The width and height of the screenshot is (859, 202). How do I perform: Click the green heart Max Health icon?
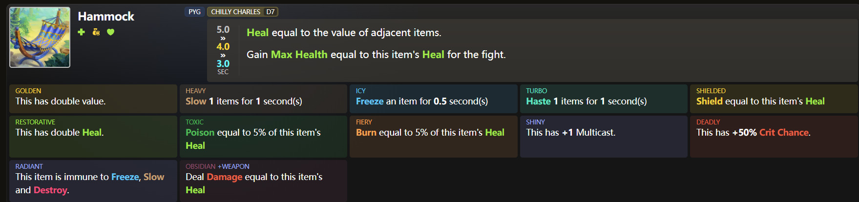pos(111,32)
